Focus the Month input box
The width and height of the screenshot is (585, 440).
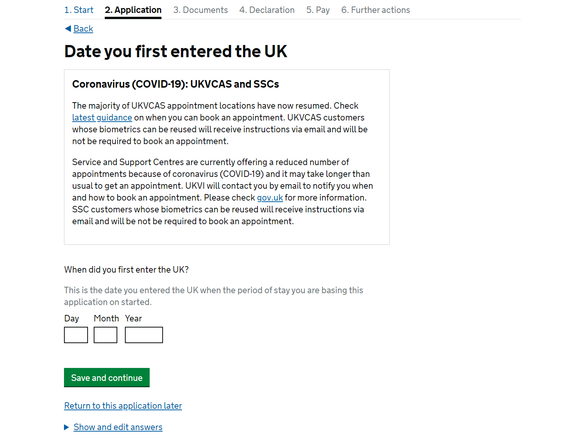click(x=105, y=335)
